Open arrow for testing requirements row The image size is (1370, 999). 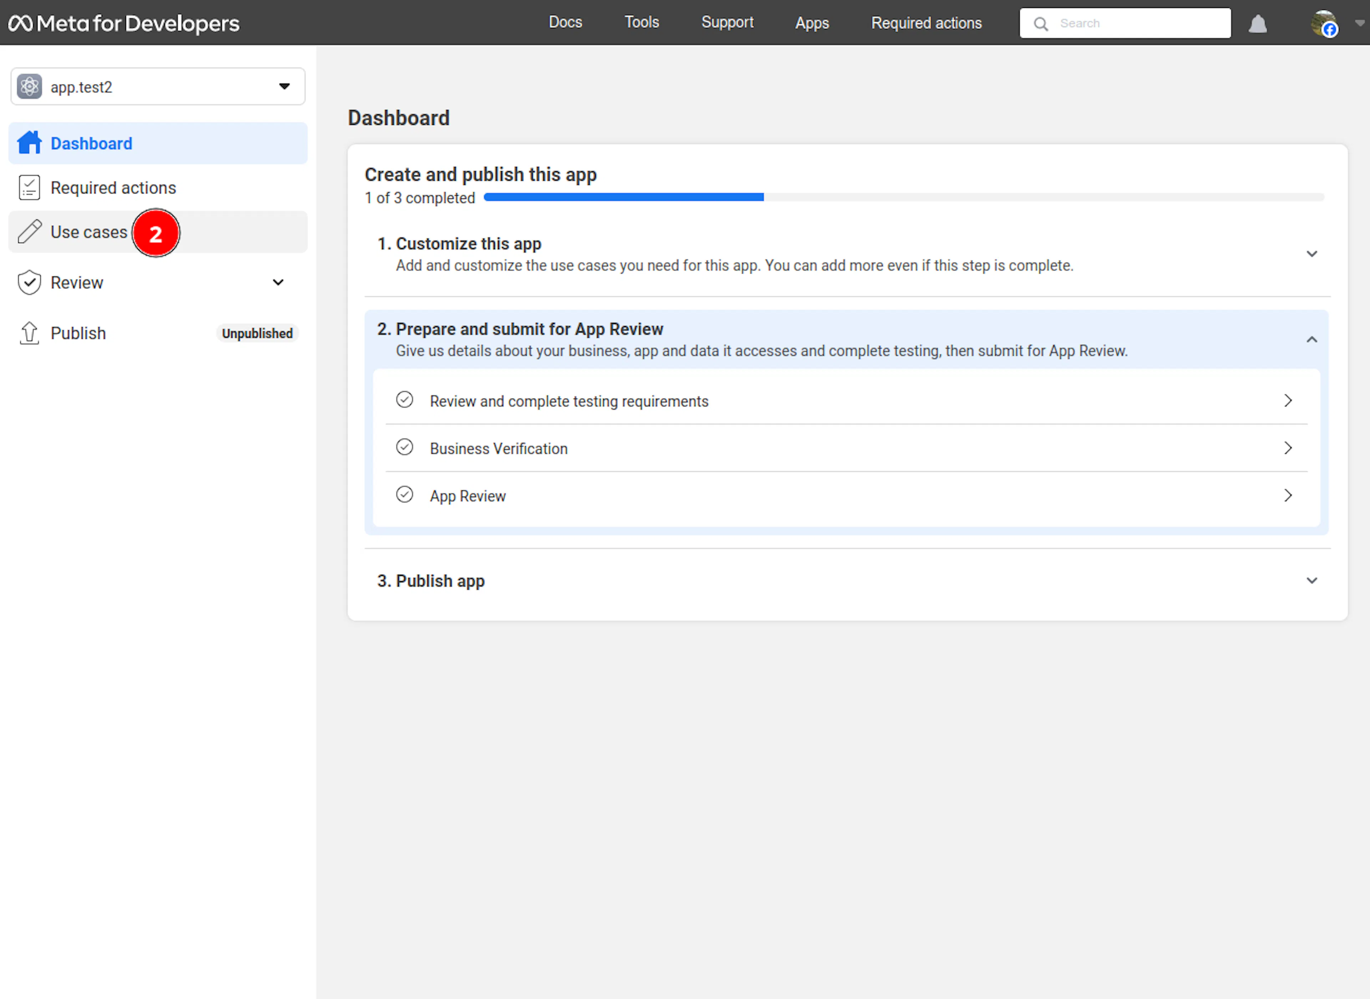point(1288,400)
